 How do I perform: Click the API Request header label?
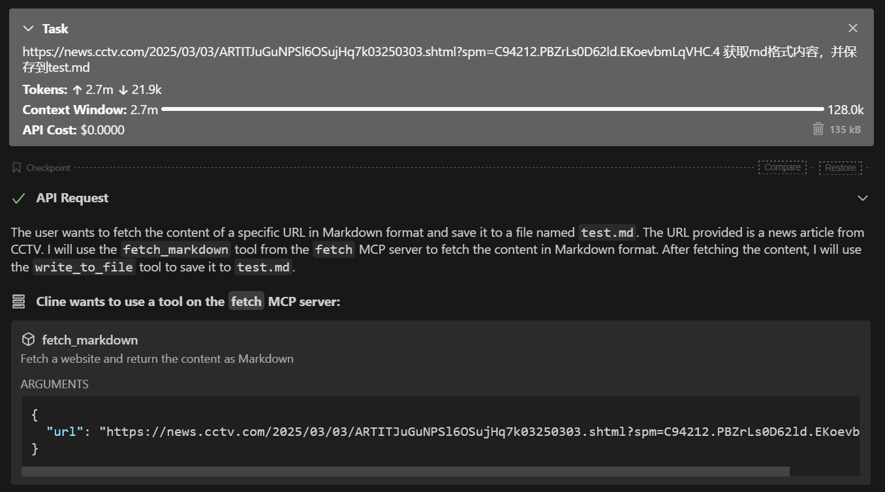tap(72, 198)
